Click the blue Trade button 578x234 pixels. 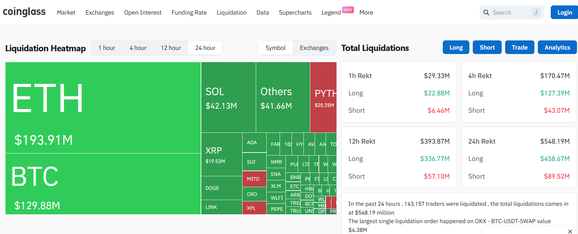(519, 48)
